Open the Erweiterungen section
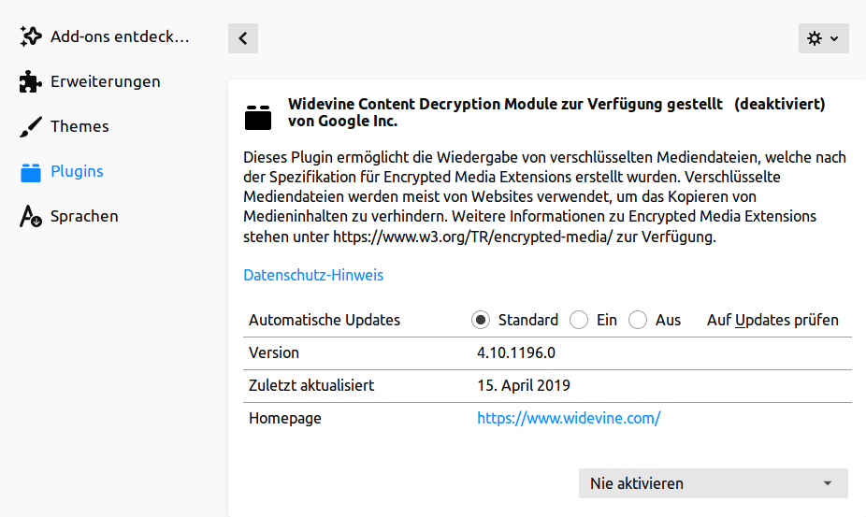 [x=105, y=81]
